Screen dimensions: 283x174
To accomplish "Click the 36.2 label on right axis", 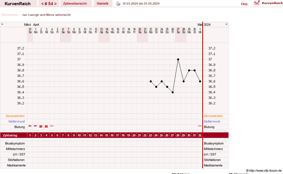I will [212, 103].
